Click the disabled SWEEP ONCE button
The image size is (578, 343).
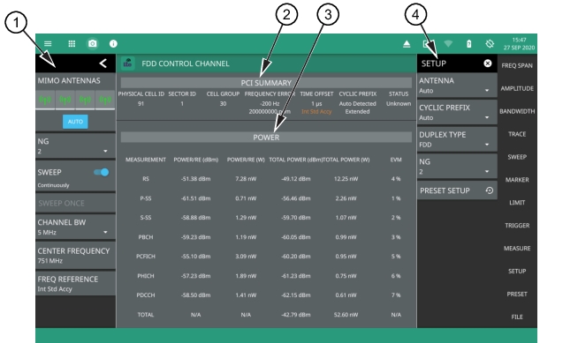tap(75, 203)
